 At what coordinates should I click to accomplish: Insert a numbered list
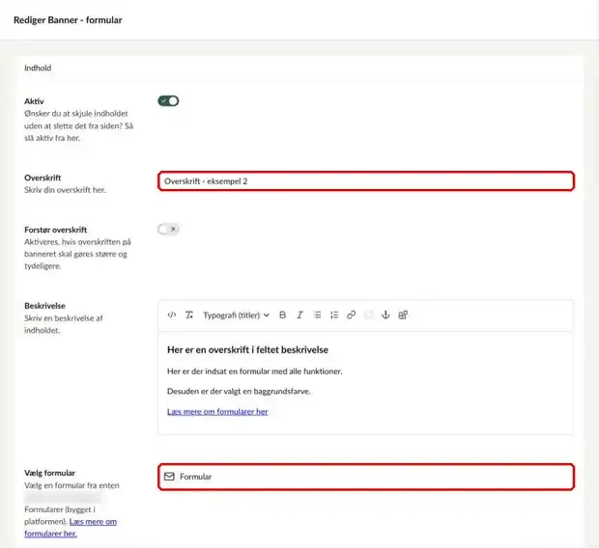(x=334, y=315)
